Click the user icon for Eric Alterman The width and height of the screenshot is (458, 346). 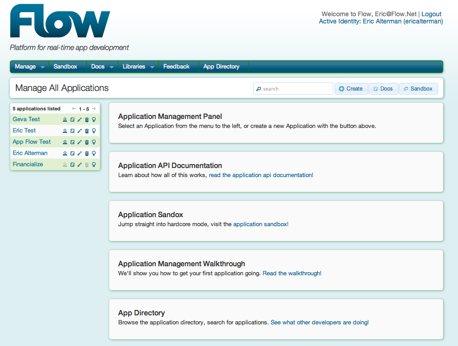tap(65, 154)
